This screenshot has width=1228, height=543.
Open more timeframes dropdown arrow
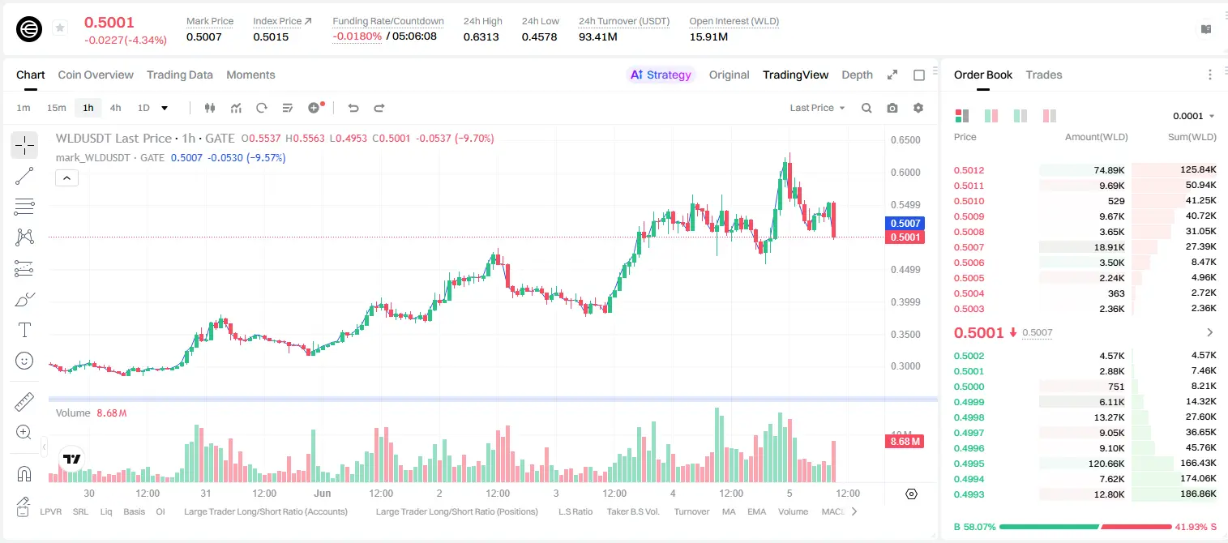pos(165,108)
